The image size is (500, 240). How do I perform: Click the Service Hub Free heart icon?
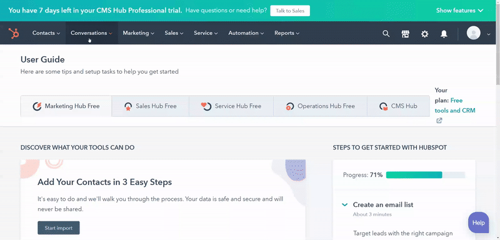(206, 106)
